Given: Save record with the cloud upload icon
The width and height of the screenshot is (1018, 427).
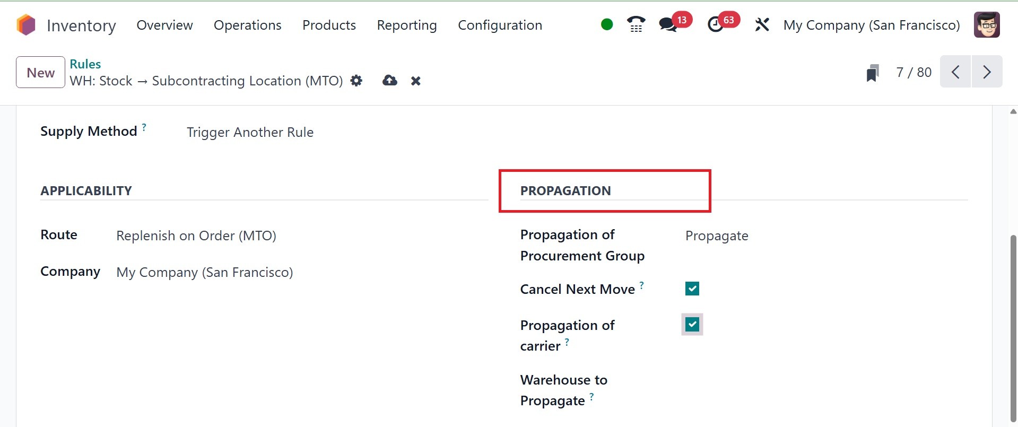Looking at the screenshot, I should pos(390,81).
